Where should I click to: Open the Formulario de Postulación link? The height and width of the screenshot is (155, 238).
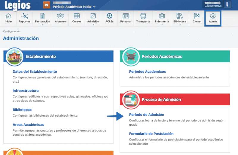[151, 134]
